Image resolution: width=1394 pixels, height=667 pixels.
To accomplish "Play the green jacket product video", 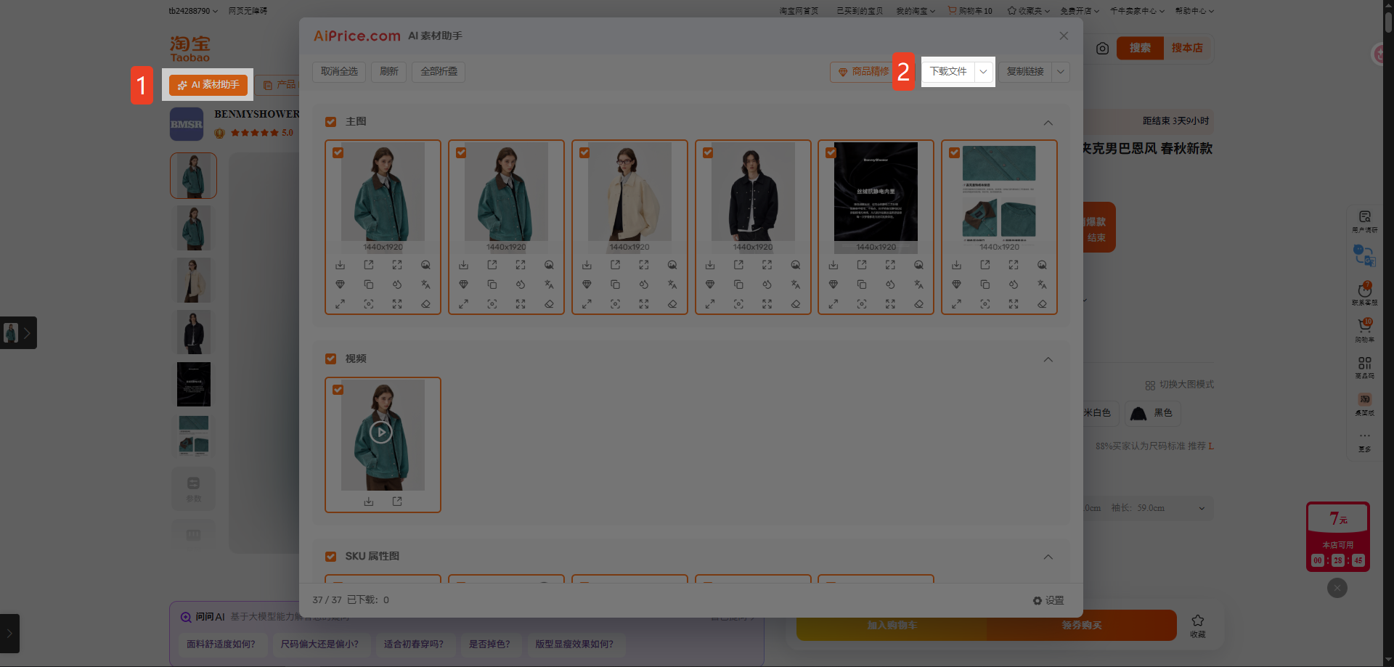I will pos(381,433).
